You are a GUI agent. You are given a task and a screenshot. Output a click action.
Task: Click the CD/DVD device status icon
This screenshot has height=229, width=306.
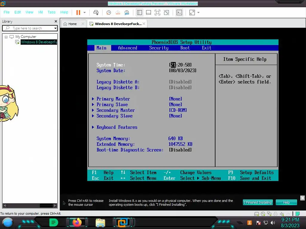pos(263,214)
